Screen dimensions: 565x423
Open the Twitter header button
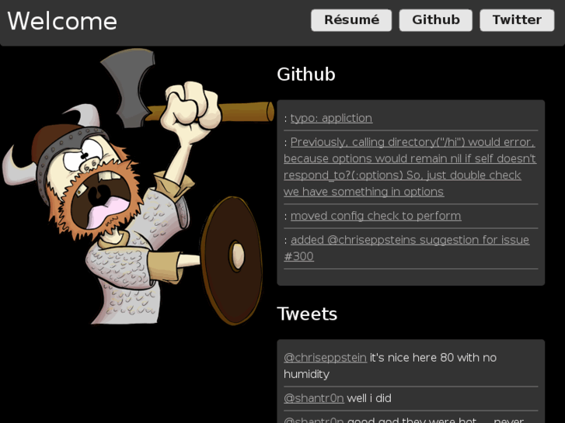517,20
